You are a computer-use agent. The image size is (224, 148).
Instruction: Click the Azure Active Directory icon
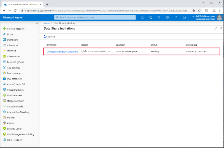(4, 112)
